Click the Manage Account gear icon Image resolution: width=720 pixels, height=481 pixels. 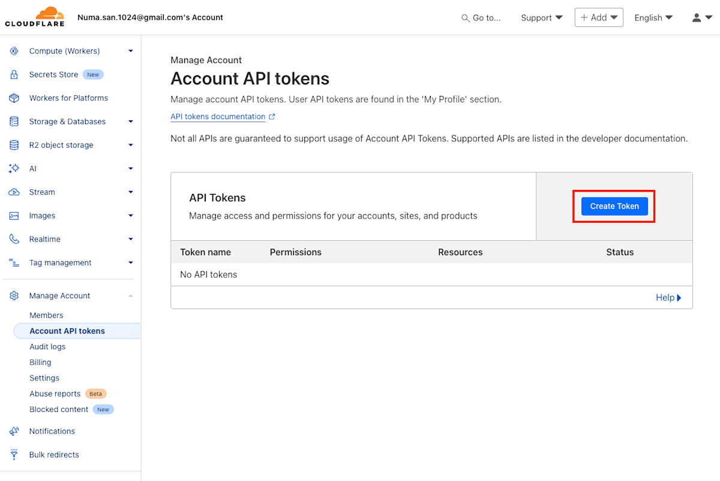click(x=14, y=296)
